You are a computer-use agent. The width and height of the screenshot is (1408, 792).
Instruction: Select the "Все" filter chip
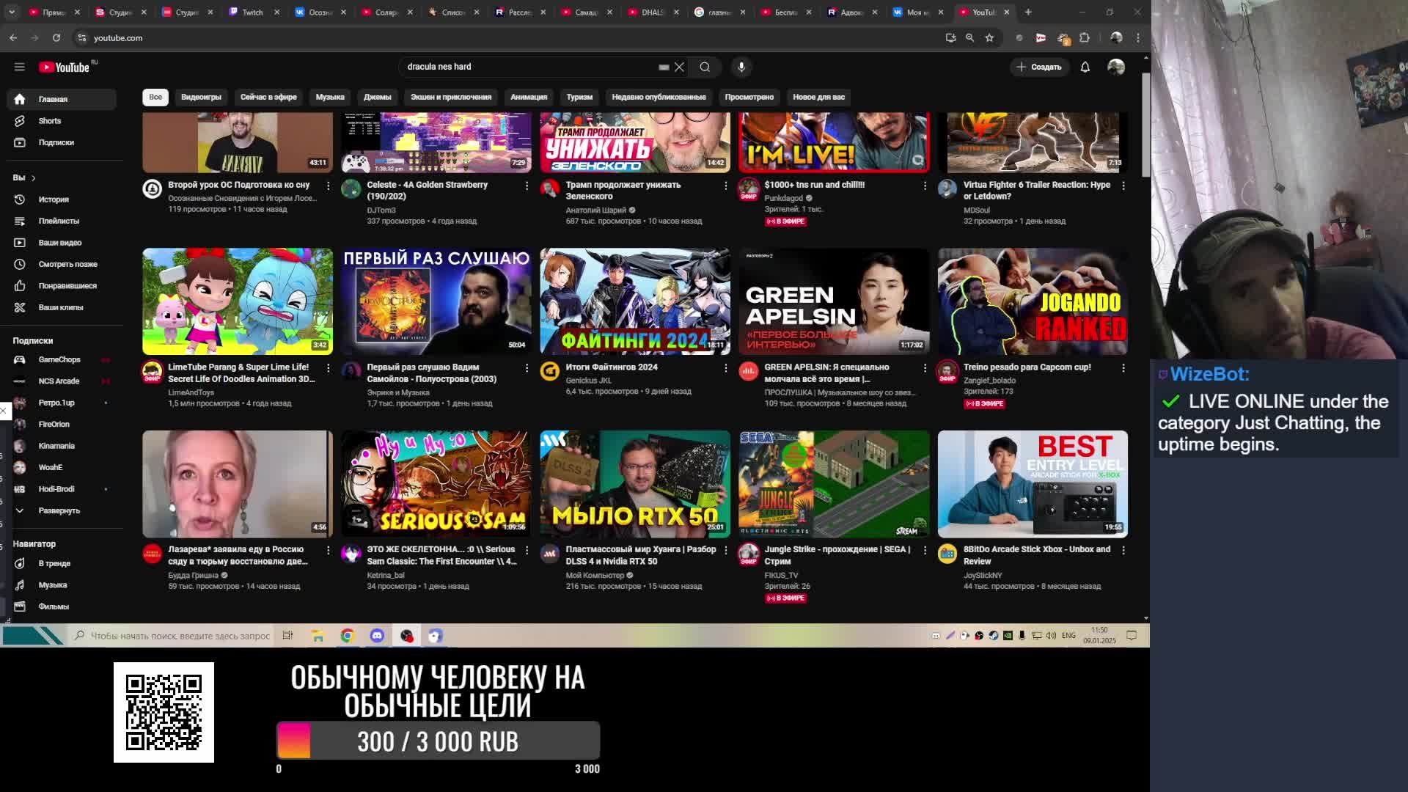155,97
